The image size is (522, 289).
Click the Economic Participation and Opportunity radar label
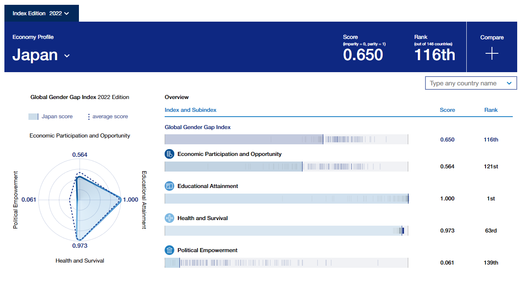pos(80,135)
